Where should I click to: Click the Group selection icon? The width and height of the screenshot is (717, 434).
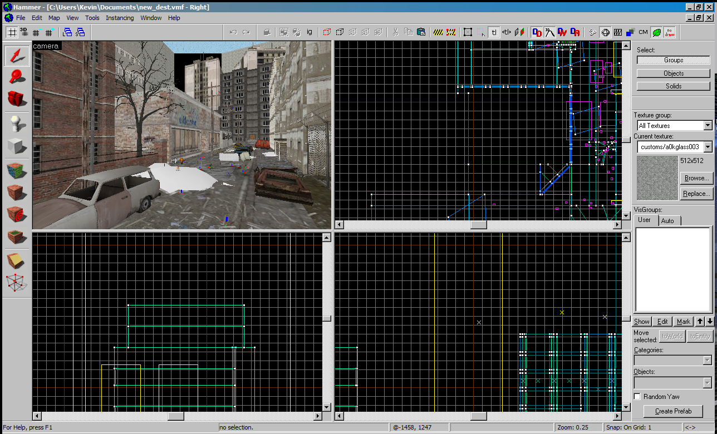coord(284,32)
